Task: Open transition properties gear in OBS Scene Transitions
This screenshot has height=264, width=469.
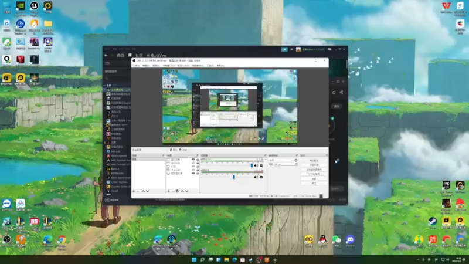Action: coord(296,160)
